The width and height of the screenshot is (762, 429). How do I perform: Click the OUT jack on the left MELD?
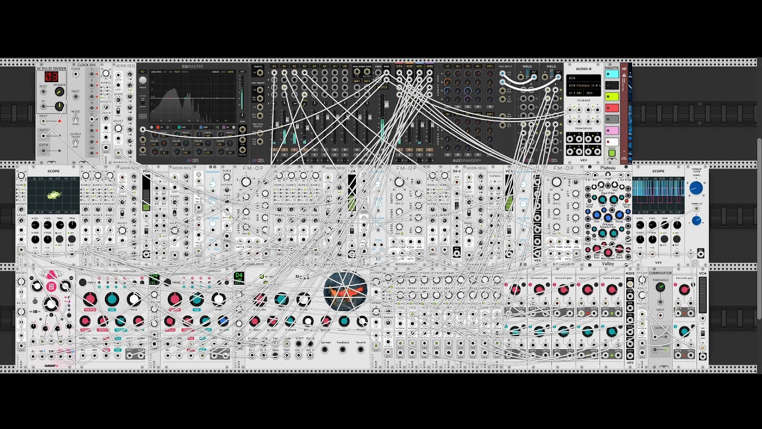pos(534,77)
